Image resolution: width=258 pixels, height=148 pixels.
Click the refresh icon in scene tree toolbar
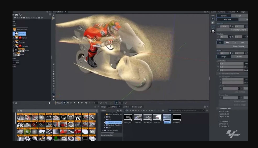(42, 18)
